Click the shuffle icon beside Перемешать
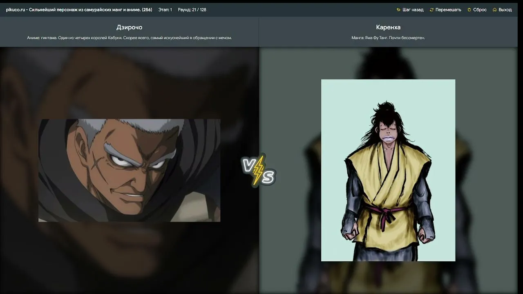The height and width of the screenshot is (294, 523). pyautogui.click(x=431, y=10)
